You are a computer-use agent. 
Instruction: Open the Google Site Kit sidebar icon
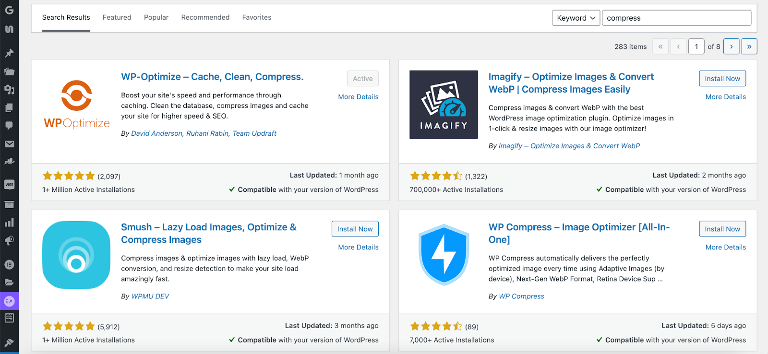(9, 10)
